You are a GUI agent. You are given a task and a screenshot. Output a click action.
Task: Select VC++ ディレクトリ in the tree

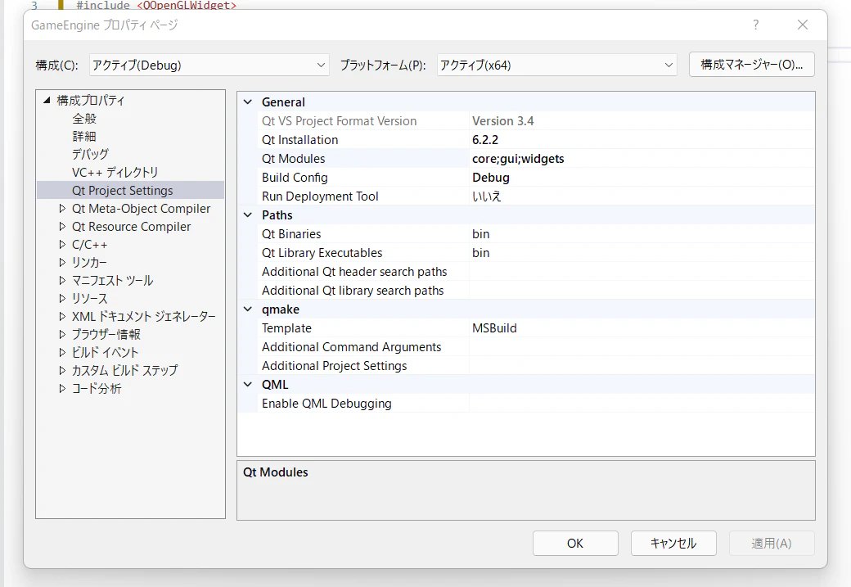tap(115, 172)
